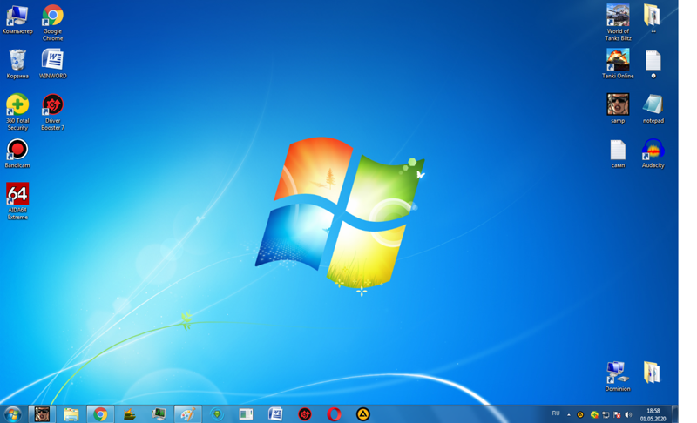Select the самп text file icon
Screen dimensions: 697x423
click(618, 153)
